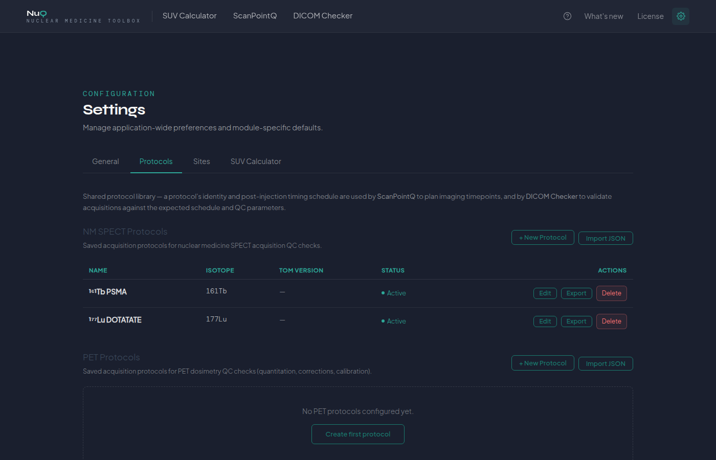Image resolution: width=716 pixels, height=460 pixels.
Task: Click the ISOTOPE column header
Action: coord(220,270)
